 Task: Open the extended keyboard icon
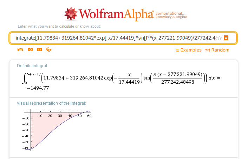coord(20,49)
